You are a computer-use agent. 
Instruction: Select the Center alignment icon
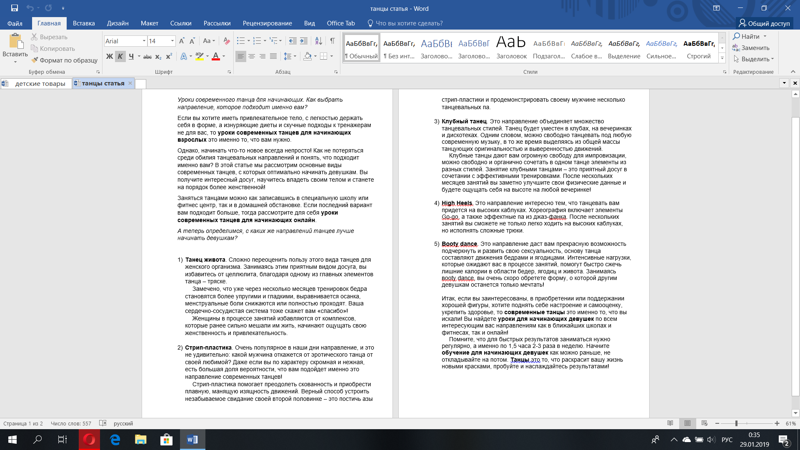pos(251,56)
